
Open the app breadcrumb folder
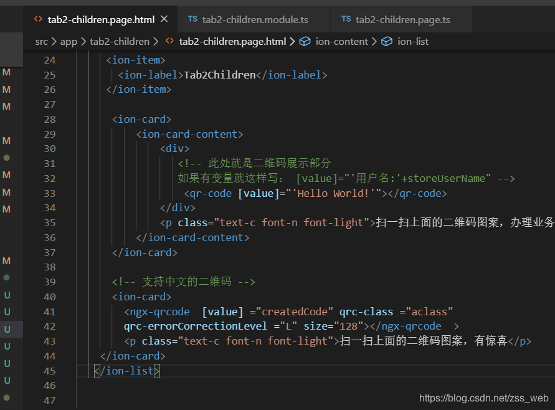(69, 42)
